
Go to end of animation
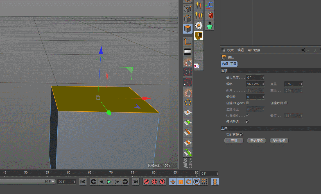click(136, 182)
